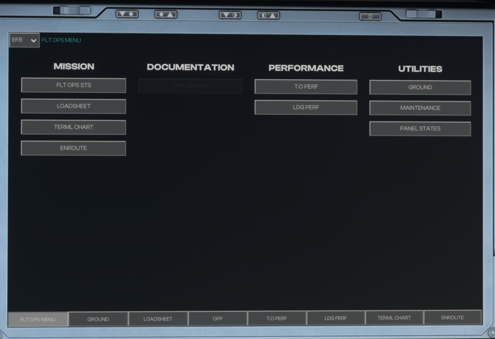Switch to the OFP bottom tab
This screenshot has width=495, height=339.
pos(217,319)
